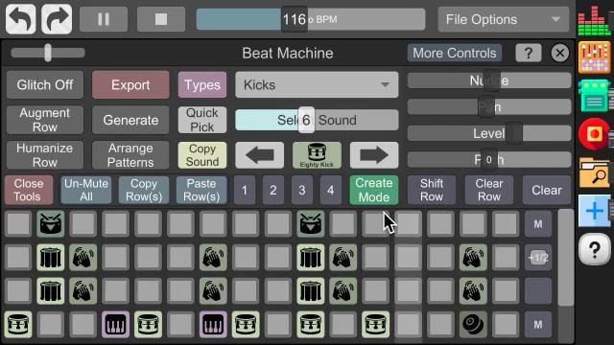Click Close Tools
Screen dimensions: 614x345
(x=28, y=190)
